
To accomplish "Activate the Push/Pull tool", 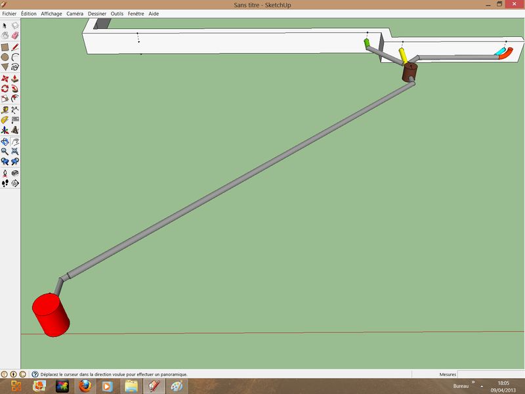I will pos(15,79).
